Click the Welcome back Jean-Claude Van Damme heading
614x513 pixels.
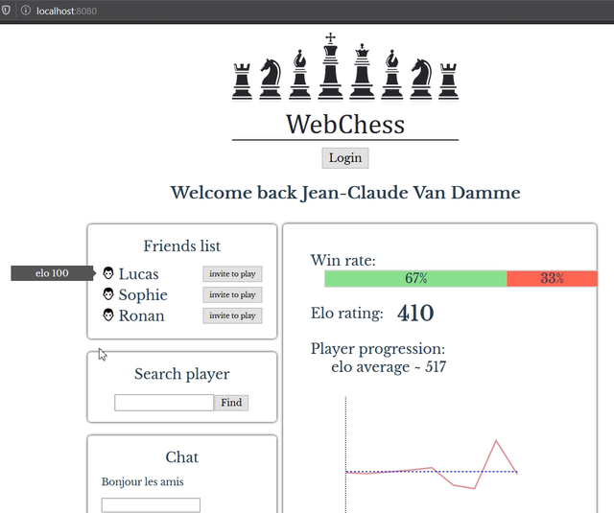(x=345, y=193)
